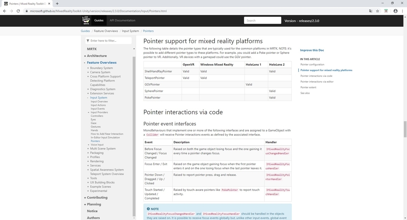Expand the Architecture sidebar section

pos(85,56)
